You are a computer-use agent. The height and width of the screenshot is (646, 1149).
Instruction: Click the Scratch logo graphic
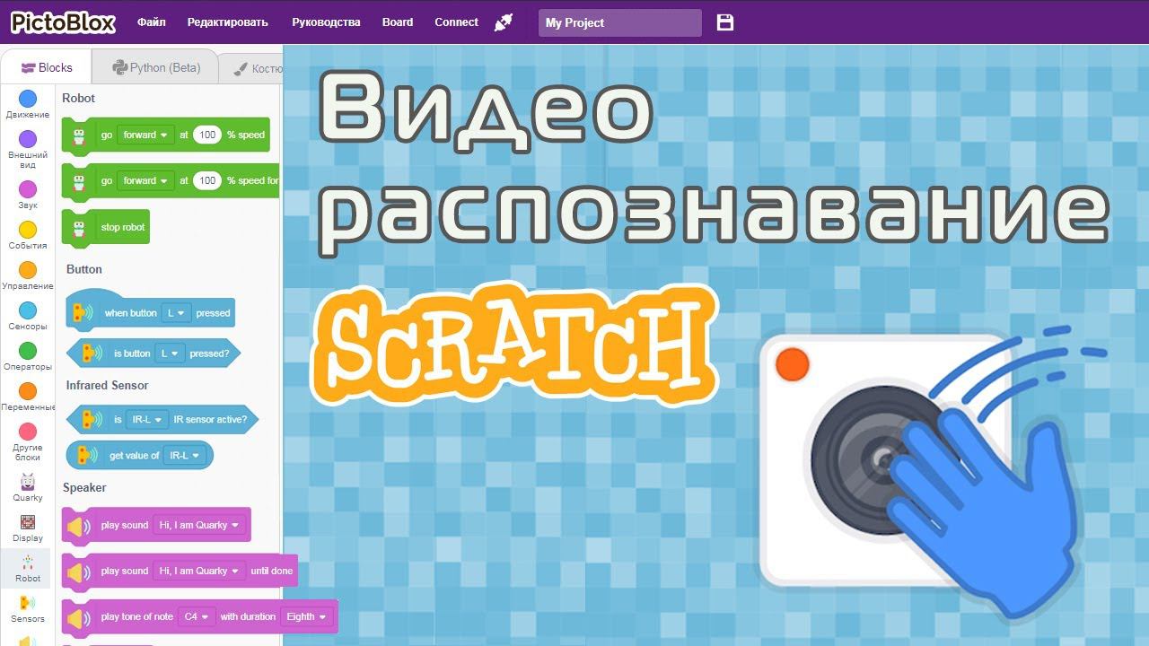point(514,345)
